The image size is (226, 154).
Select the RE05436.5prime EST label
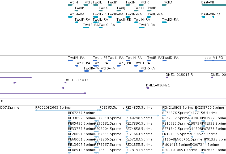point(81,124)
